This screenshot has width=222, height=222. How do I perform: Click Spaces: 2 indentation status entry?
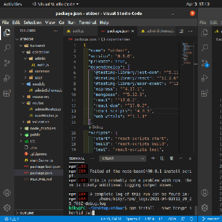pos(133,219)
